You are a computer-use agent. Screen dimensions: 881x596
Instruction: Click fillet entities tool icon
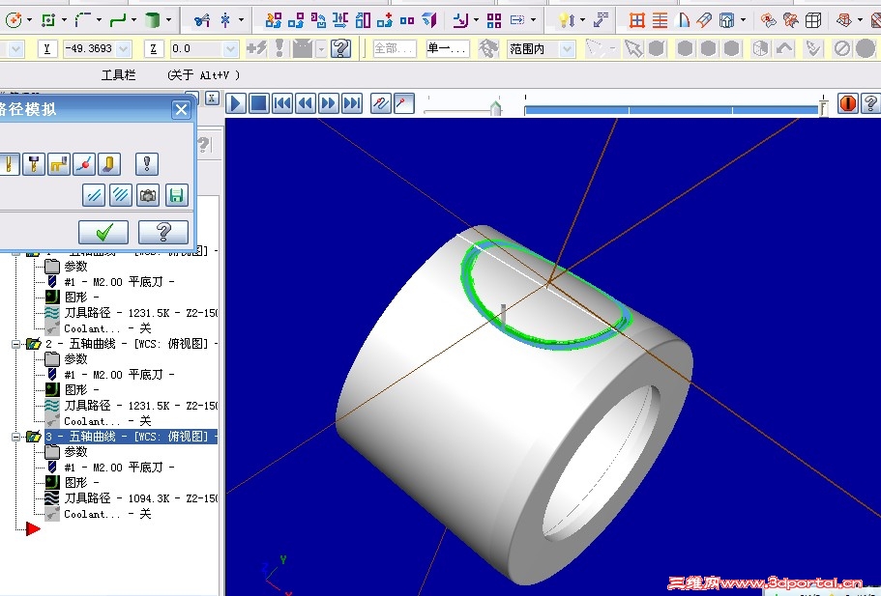tap(83, 20)
